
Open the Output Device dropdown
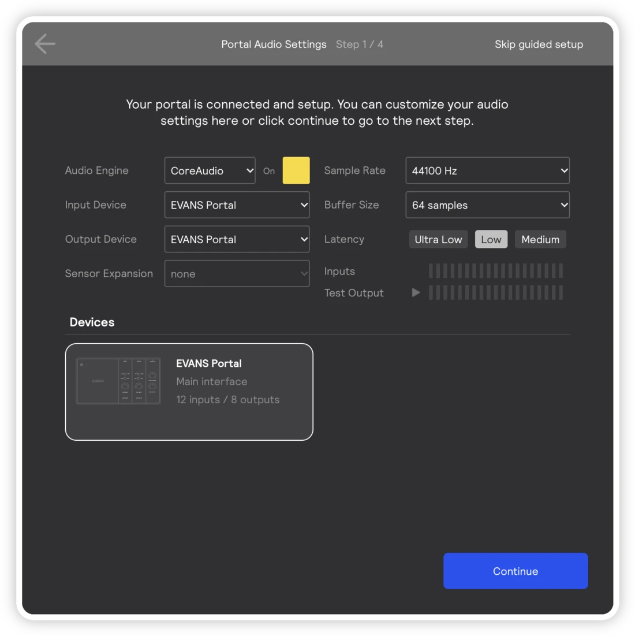237,239
